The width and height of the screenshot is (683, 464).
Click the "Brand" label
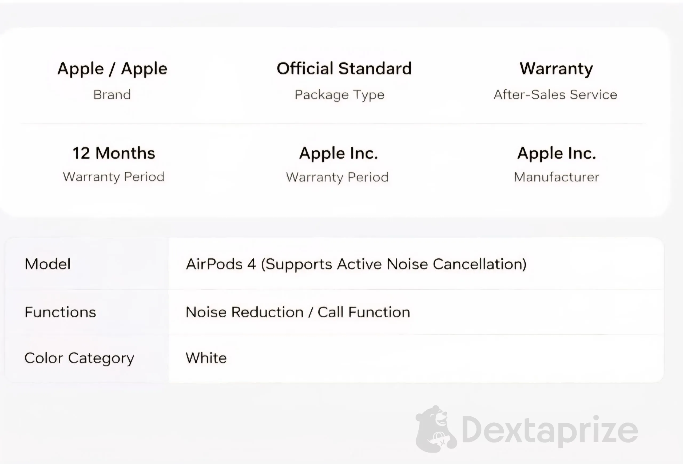point(112,95)
